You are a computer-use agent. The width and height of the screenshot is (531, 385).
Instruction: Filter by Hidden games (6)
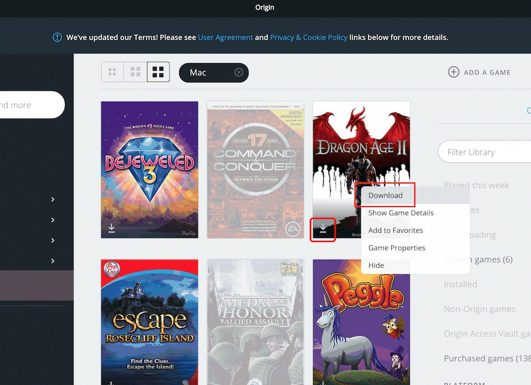[478, 260]
